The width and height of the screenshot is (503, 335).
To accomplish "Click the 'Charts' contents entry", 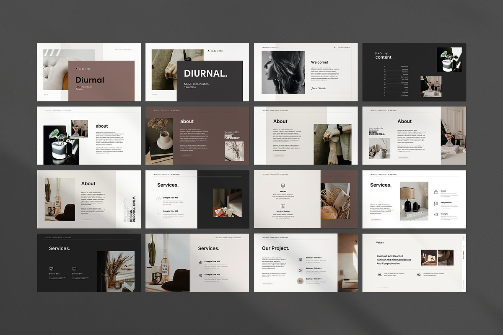I will click(x=406, y=88).
